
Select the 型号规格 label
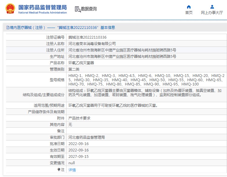[x=57, y=80]
